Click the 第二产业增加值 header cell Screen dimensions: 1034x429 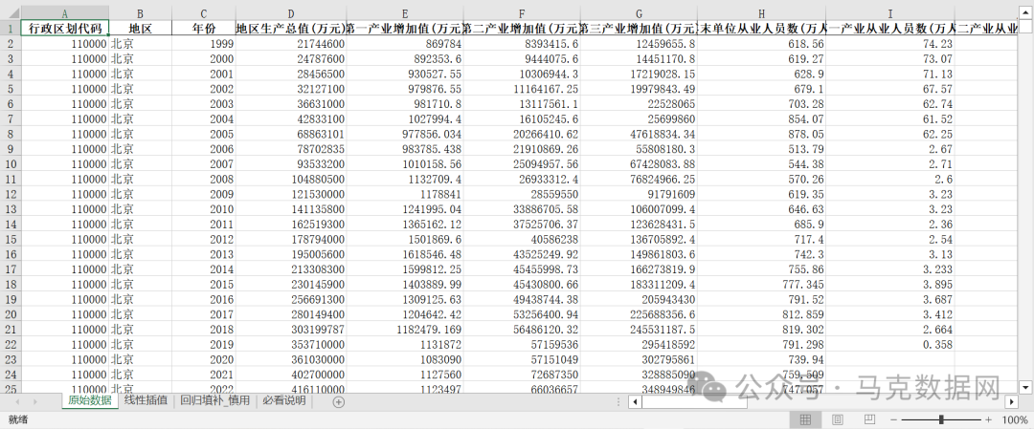coord(521,28)
